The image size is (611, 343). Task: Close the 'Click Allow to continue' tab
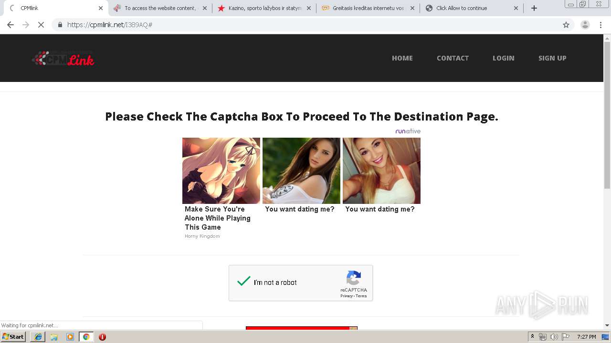(x=516, y=8)
